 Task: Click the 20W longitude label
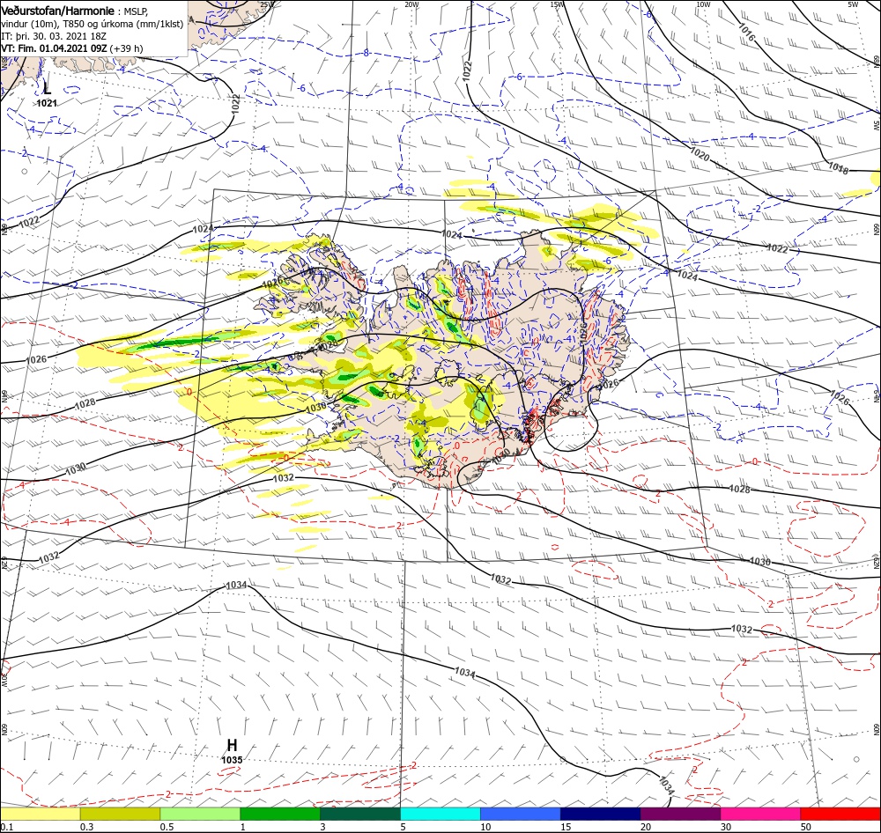point(411,4)
